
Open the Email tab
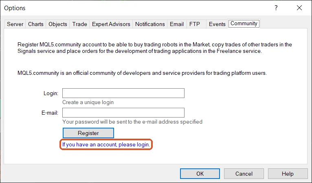point(177,24)
